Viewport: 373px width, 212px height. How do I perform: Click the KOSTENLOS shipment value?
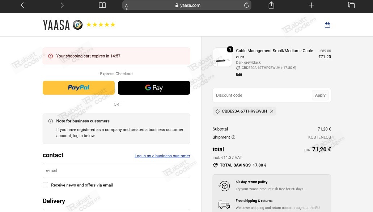[x=319, y=137]
